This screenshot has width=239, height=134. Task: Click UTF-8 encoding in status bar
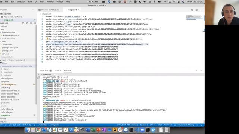[153, 125]
